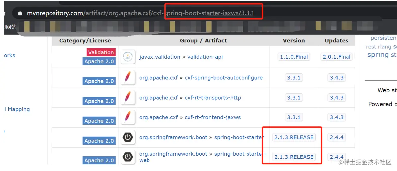
Task: Click the validation-api artifact icon
Action: click(127, 57)
